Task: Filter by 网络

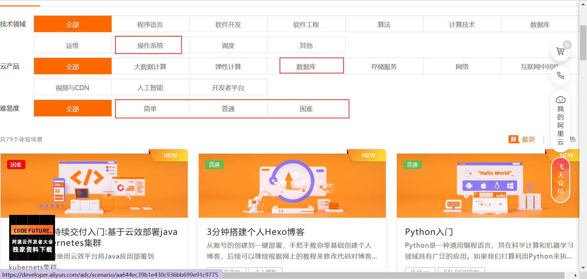Action: point(462,66)
